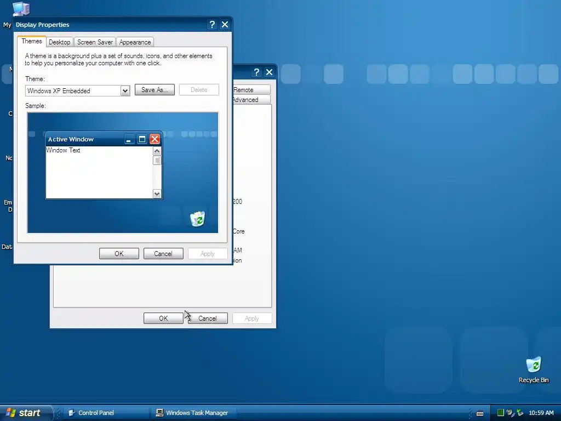Open the Recycle Bin desktop icon
Image resolution: width=561 pixels, height=421 pixels.
534,370
